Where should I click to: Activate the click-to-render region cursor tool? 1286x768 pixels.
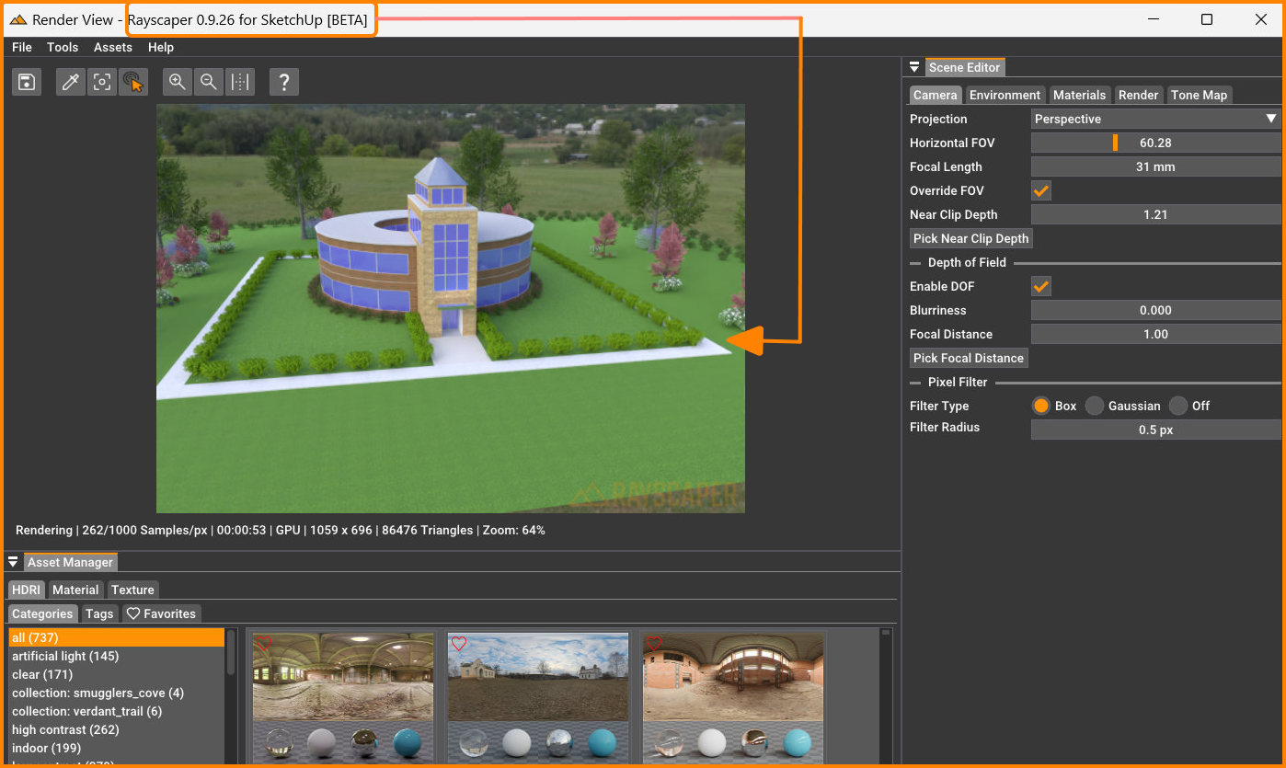(x=133, y=82)
